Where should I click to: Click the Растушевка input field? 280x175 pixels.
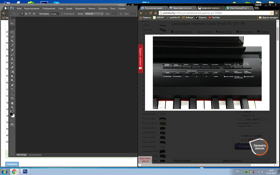55,14
